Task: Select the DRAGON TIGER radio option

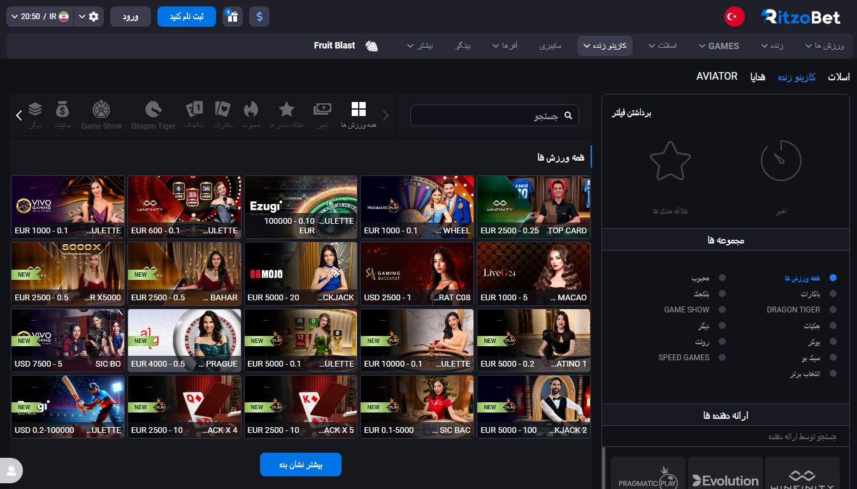Action: [x=832, y=310]
